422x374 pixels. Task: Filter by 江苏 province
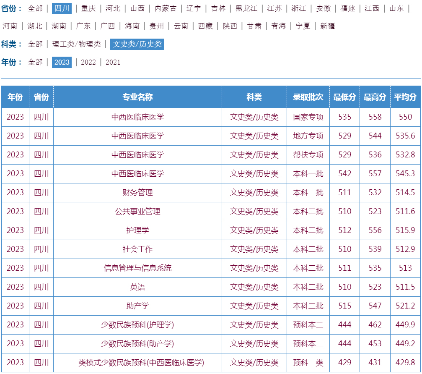pyautogui.click(x=274, y=9)
